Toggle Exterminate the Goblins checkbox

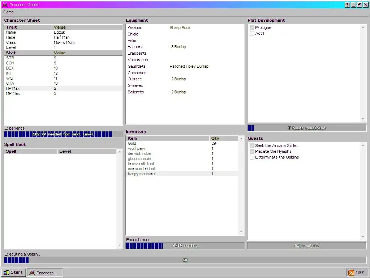[252, 157]
